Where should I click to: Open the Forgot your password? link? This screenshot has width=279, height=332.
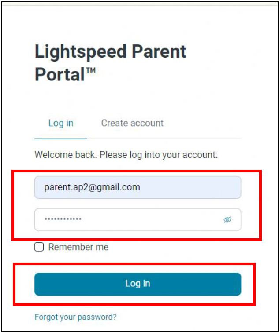pos(75,317)
